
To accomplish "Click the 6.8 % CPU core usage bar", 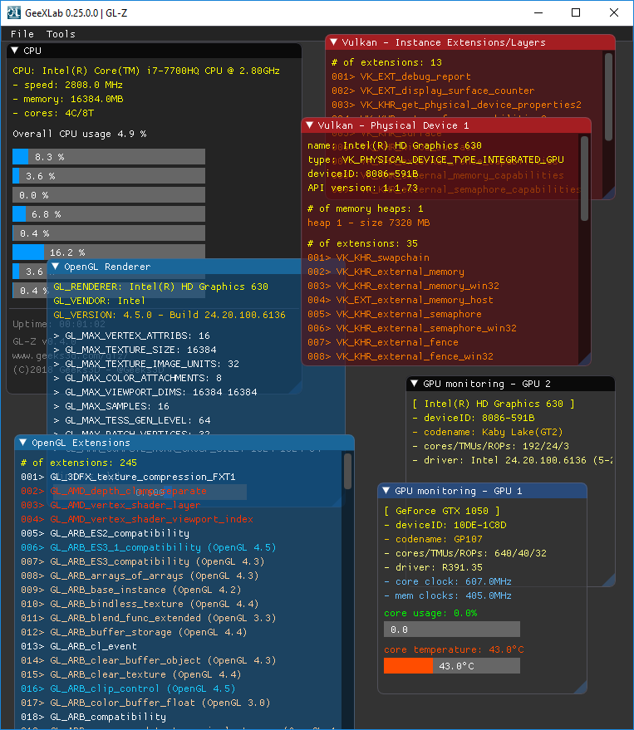I will tap(109, 214).
